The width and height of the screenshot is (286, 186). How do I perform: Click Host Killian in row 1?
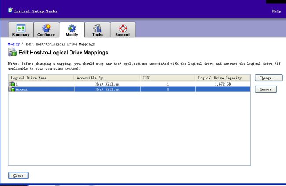tap(107, 84)
